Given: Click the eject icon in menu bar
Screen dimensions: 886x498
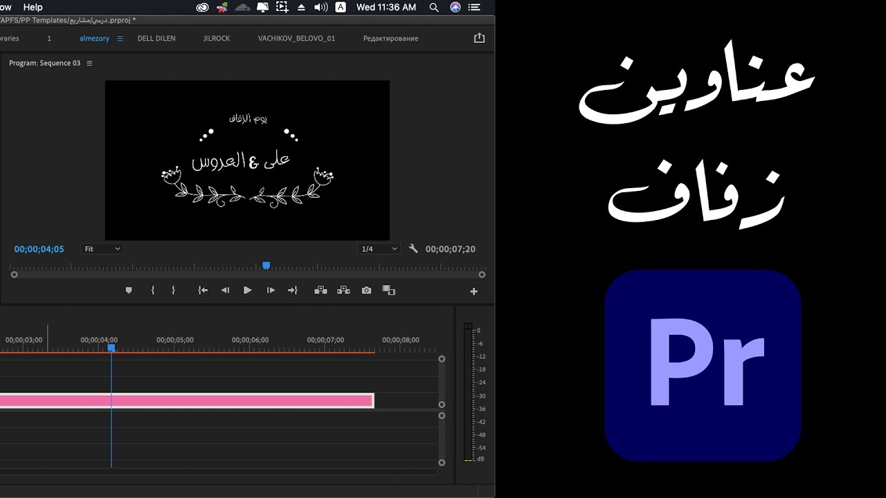Looking at the screenshot, I should [x=301, y=7].
